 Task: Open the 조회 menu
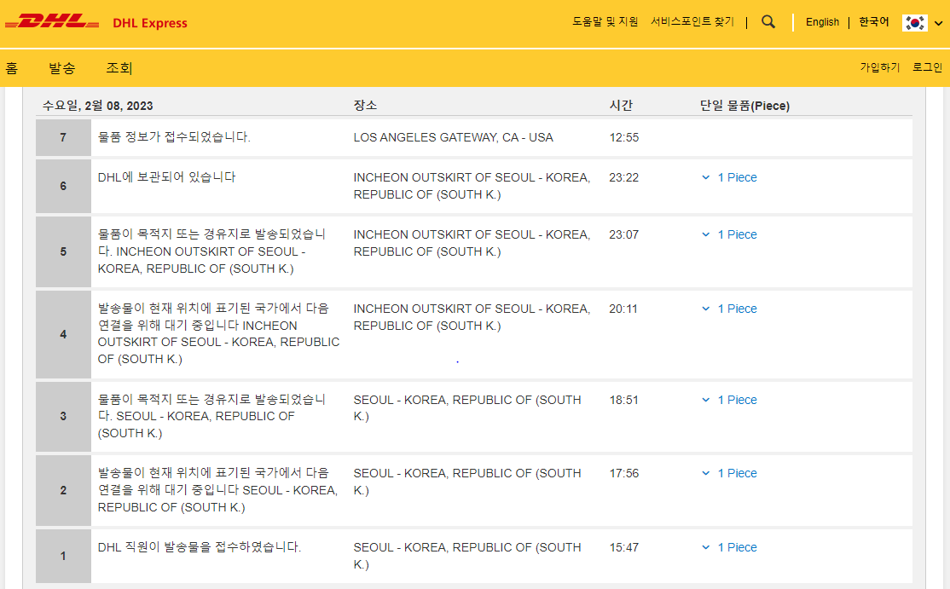119,68
